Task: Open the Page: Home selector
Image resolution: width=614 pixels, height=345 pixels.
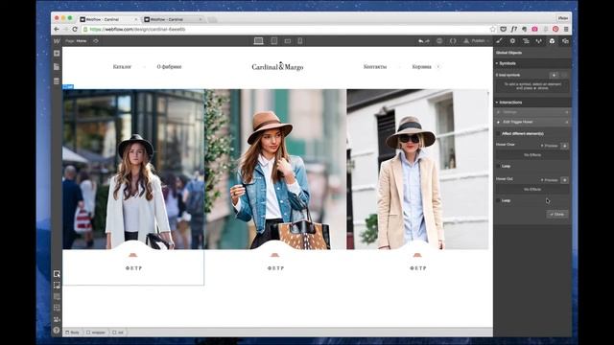Action: pos(77,41)
